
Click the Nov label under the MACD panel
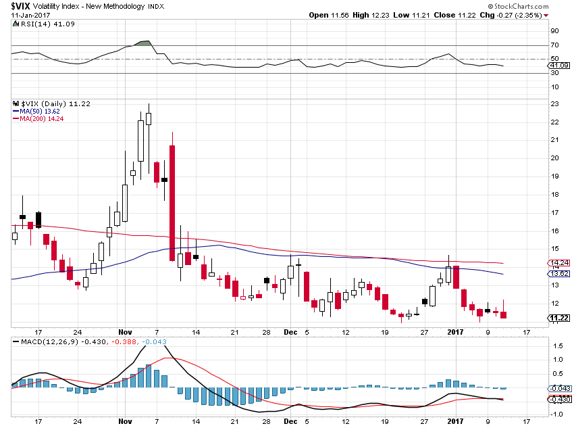tap(125, 421)
